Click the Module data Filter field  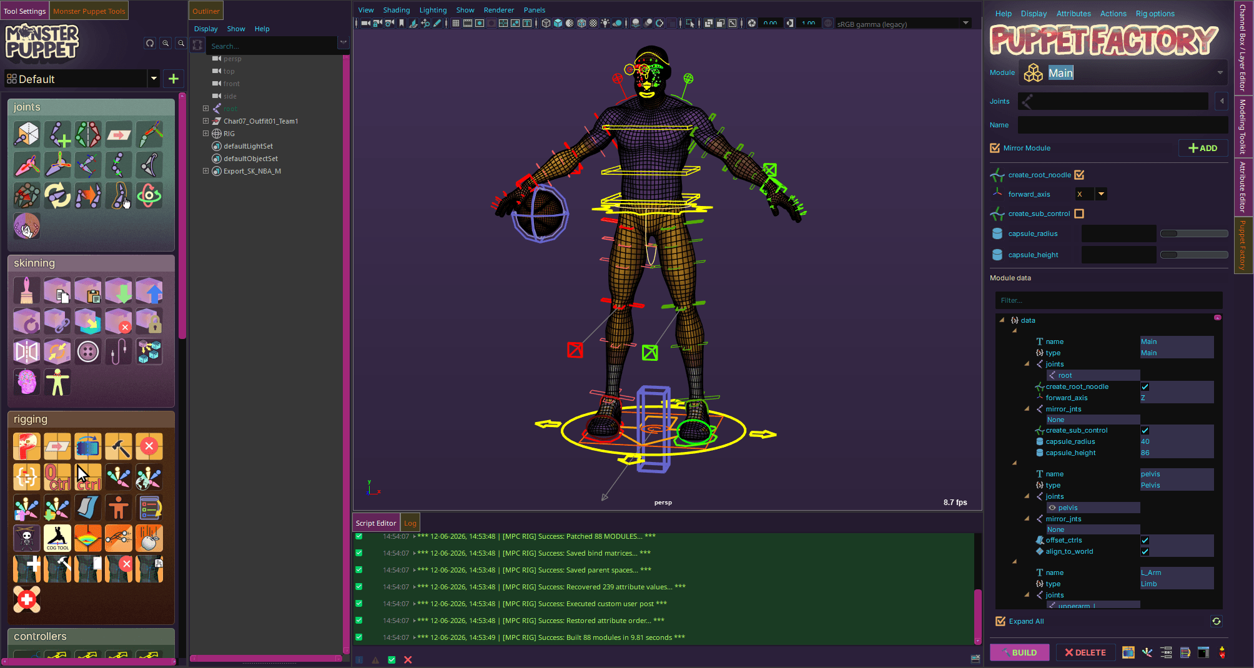pos(1108,300)
